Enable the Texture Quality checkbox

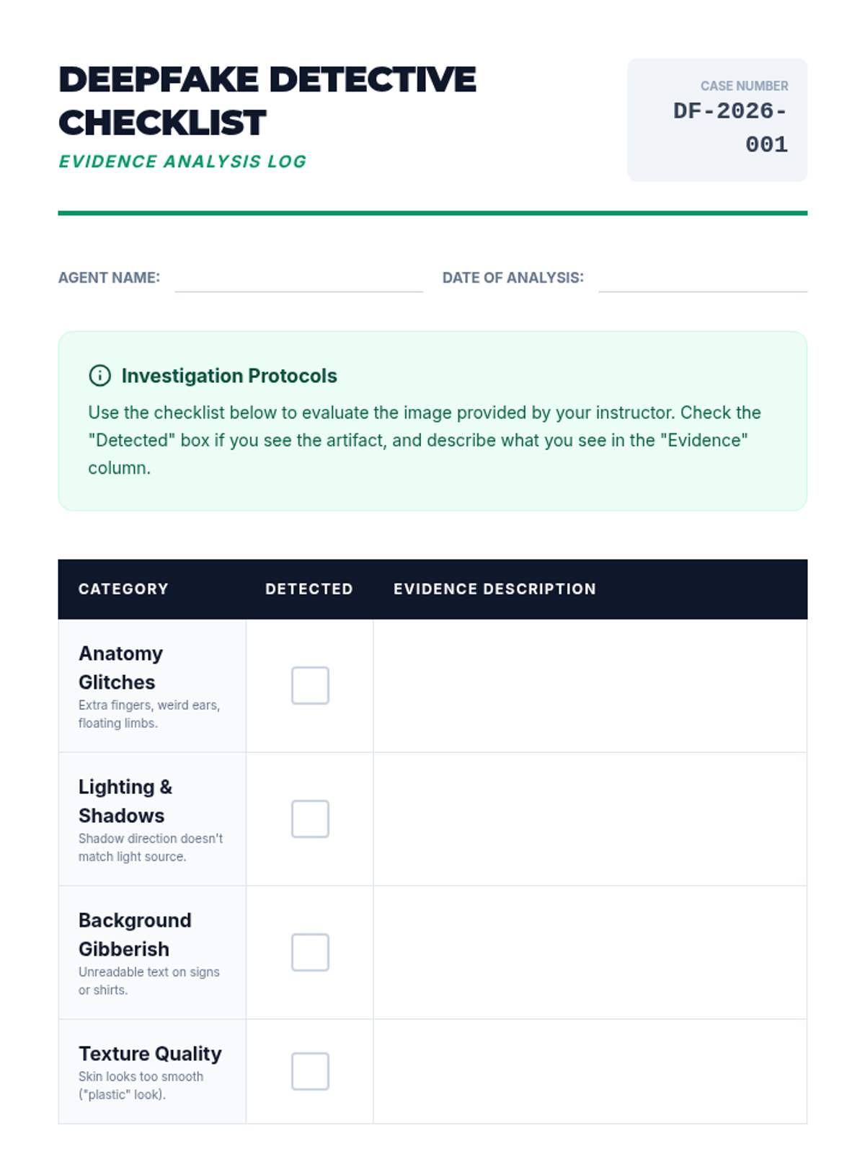(x=310, y=1071)
